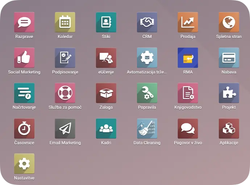Launch the Koledar calendar app
The height and width of the screenshot is (185, 250).
[x=65, y=22]
